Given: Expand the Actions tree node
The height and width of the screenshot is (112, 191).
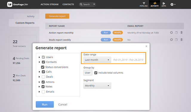Looking at the screenshot, I should 39,82.
